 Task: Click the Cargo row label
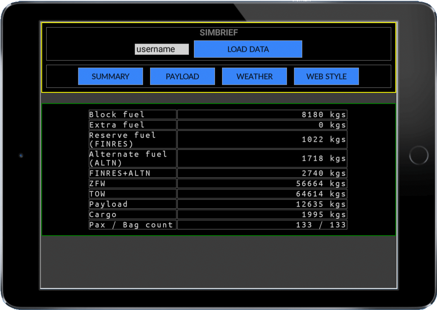133,214
